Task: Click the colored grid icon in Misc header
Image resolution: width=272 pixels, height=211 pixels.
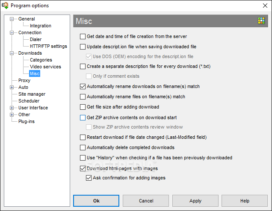Action: click(x=261, y=21)
